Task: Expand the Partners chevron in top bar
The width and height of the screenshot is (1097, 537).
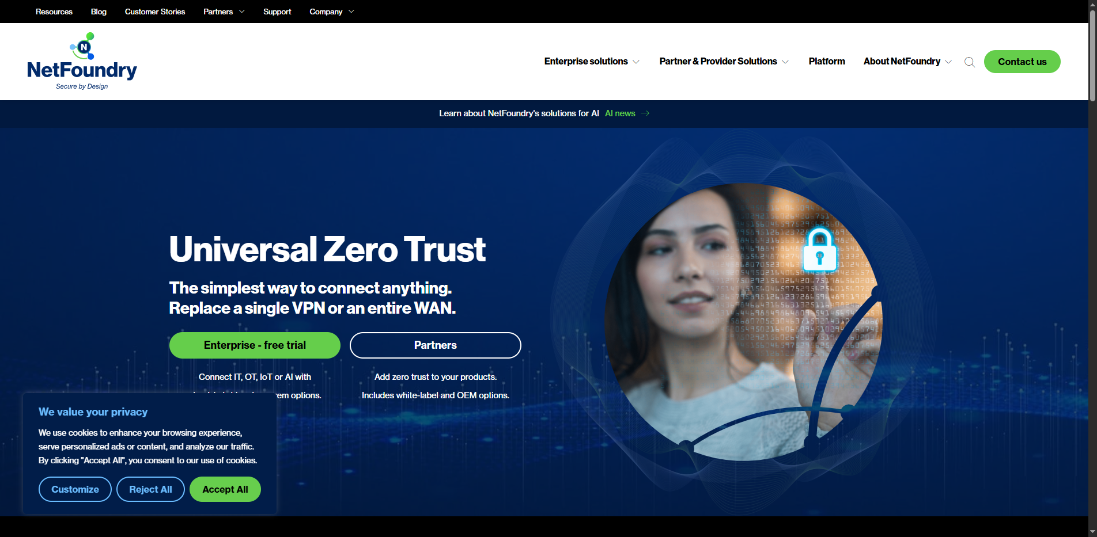Action: (242, 12)
